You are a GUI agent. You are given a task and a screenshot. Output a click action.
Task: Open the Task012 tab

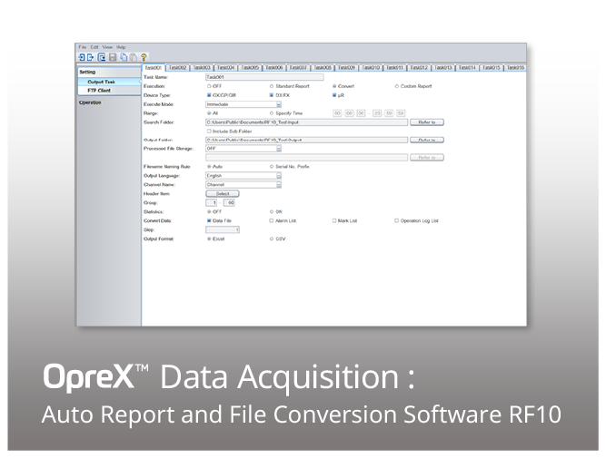[419, 68]
